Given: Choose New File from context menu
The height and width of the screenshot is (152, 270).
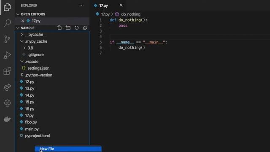Looking at the screenshot, I should pos(68,149).
